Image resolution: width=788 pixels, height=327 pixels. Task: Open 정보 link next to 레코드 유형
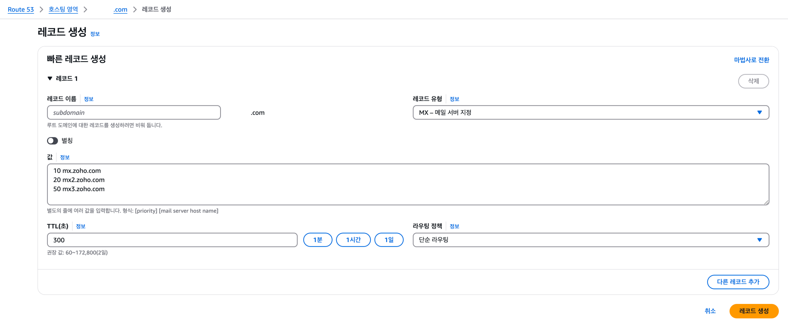tap(454, 99)
